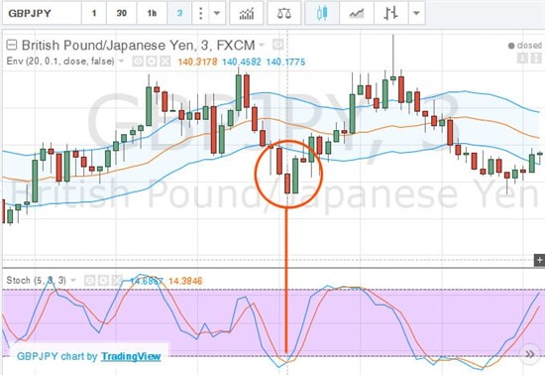Viewport: 545px width, 375px height.
Task: Select the candlestick chart style
Action: pyautogui.click(x=322, y=13)
